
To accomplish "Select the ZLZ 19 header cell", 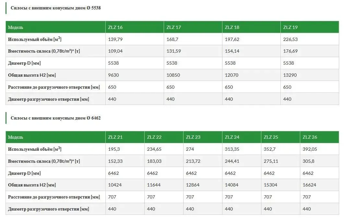I will [291, 27].
